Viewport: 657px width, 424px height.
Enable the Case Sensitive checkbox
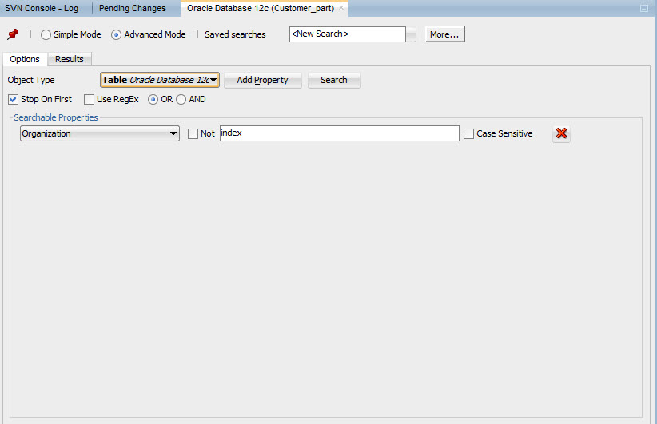(468, 134)
